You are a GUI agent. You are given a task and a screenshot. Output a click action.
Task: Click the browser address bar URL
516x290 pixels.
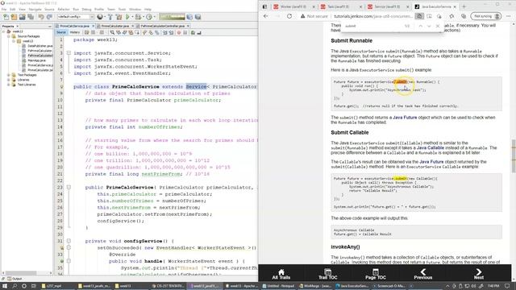pyautogui.click(x=372, y=16)
